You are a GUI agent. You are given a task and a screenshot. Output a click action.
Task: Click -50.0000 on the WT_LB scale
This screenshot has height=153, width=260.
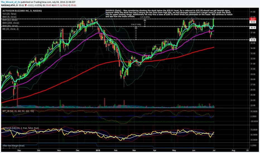(254, 121)
